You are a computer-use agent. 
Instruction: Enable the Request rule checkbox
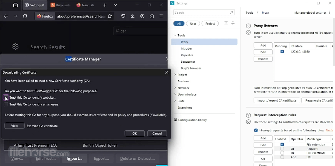click(282, 149)
